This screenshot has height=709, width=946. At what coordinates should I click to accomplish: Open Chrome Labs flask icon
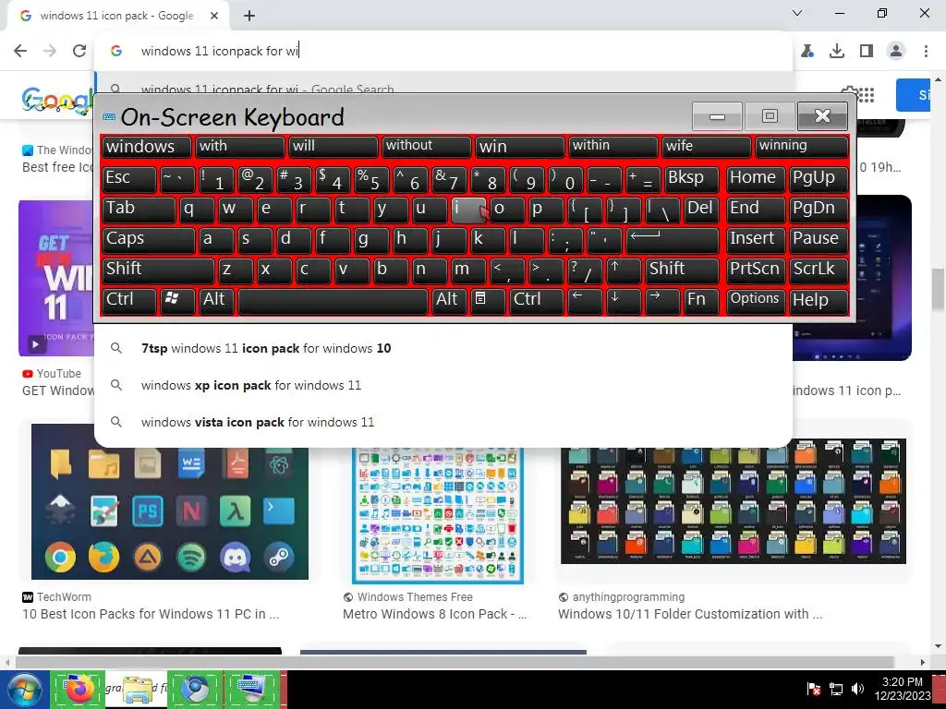tap(807, 52)
